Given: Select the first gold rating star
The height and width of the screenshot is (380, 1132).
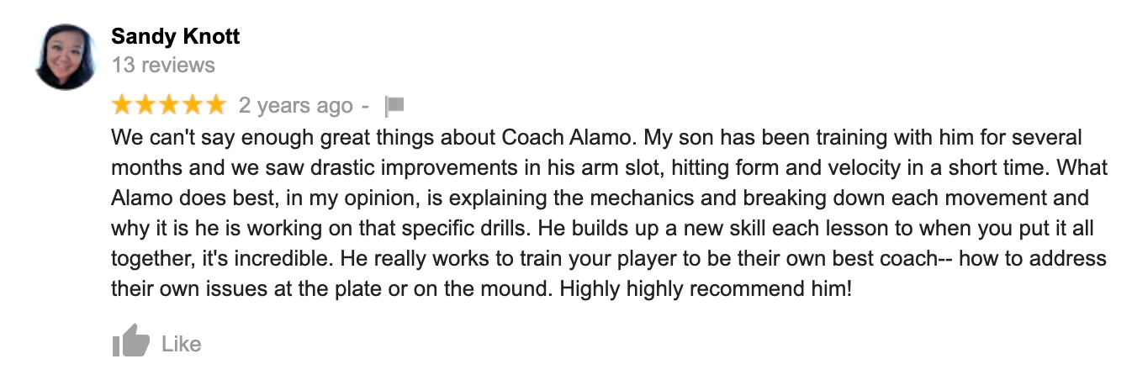Looking at the screenshot, I should [x=123, y=105].
